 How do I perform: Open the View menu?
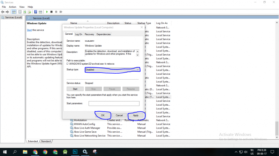coord(22,7)
